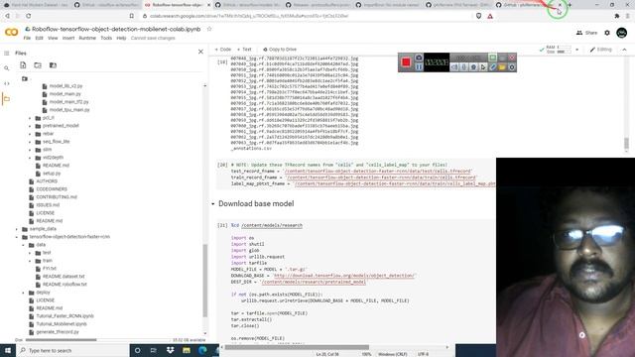Pause the screen recorder

pos(419,66)
